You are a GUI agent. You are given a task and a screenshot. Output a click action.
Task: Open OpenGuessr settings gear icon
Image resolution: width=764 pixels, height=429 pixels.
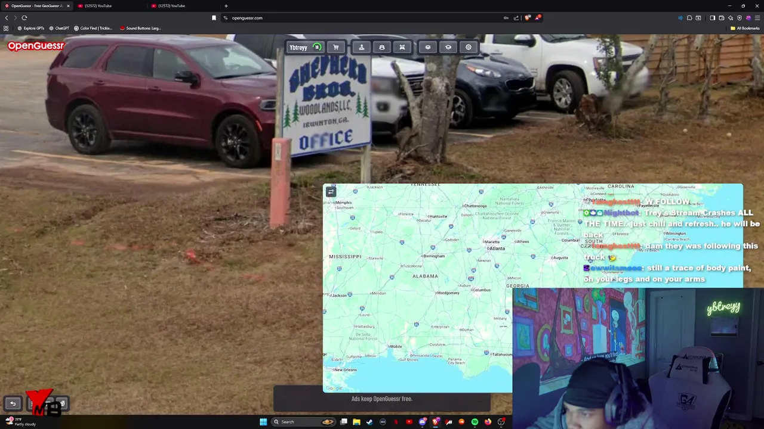(x=469, y=47)
